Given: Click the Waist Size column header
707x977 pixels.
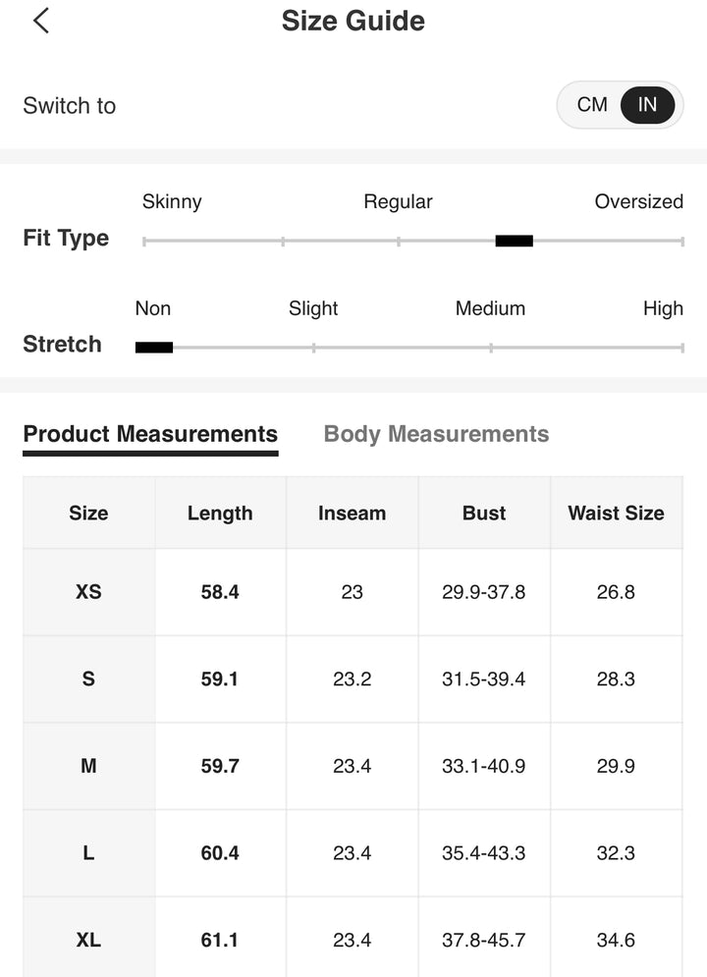Looking at the screenshot, I should click(616, 514).
